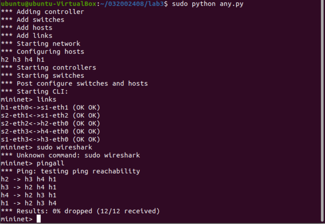The image size is (325, 224).
Task: Click the 'mininet> links' command line
Action: (x=28, y=100)
